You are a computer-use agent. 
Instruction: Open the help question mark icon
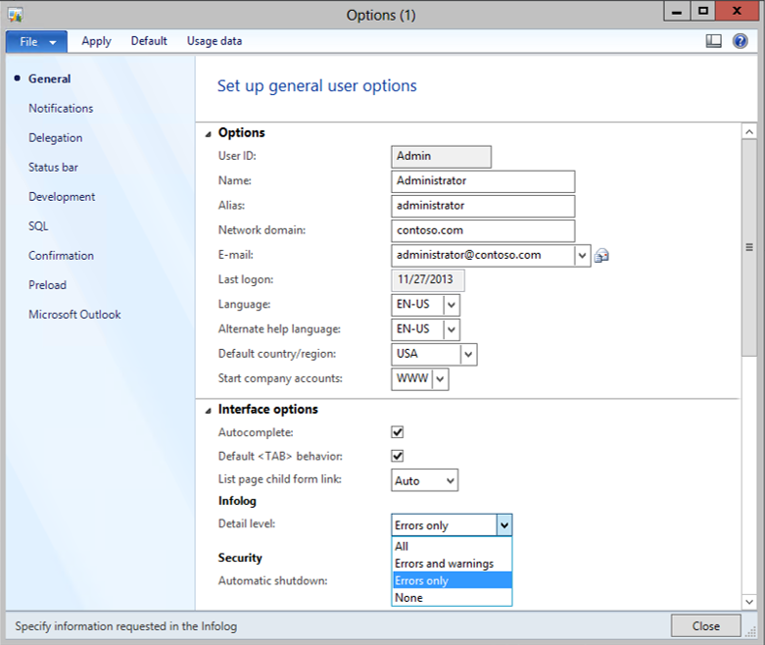(x=741, y=41)
